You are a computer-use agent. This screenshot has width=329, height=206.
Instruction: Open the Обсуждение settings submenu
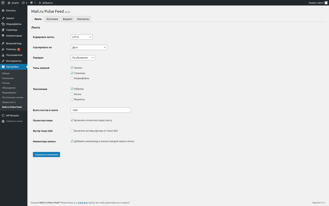pos(9,88)
